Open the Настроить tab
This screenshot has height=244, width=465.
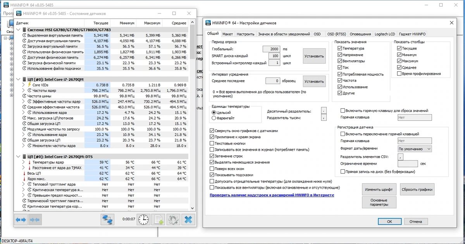point(246,34)
